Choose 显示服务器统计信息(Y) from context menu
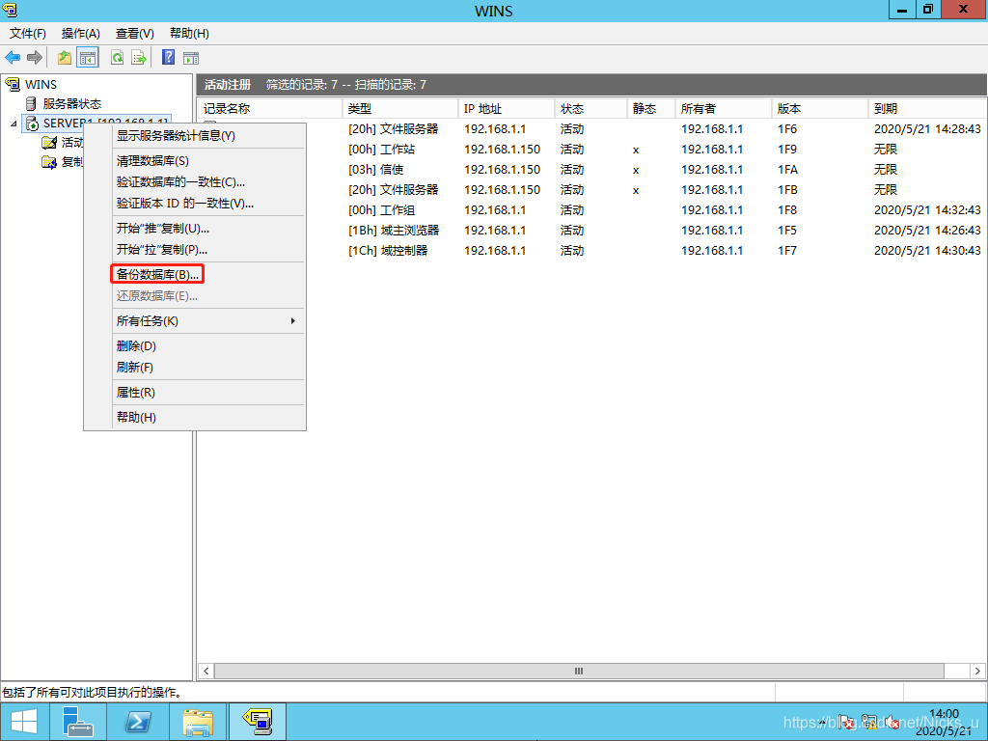Screen dimensions: 988x741 click(195, 135)
